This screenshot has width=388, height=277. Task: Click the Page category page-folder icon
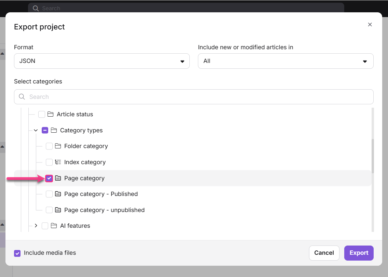click(58, 178)
